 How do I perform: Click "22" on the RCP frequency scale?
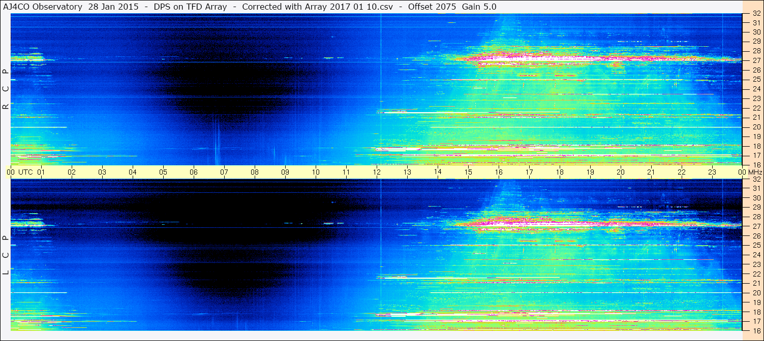point(756,108)
